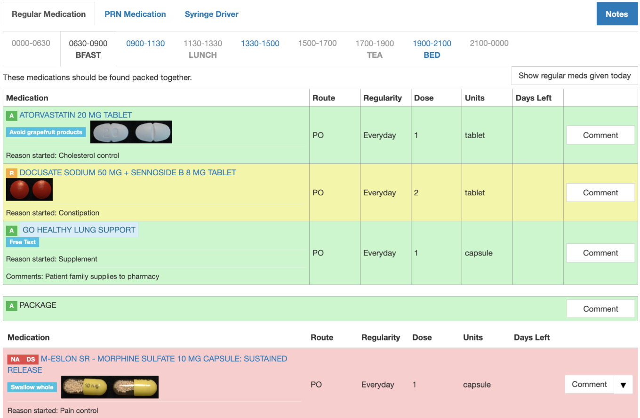The width and height of the screenshot is (640, 418).
Task: Click the "Swallow whole" instruction tag
Action: (32, 387)
